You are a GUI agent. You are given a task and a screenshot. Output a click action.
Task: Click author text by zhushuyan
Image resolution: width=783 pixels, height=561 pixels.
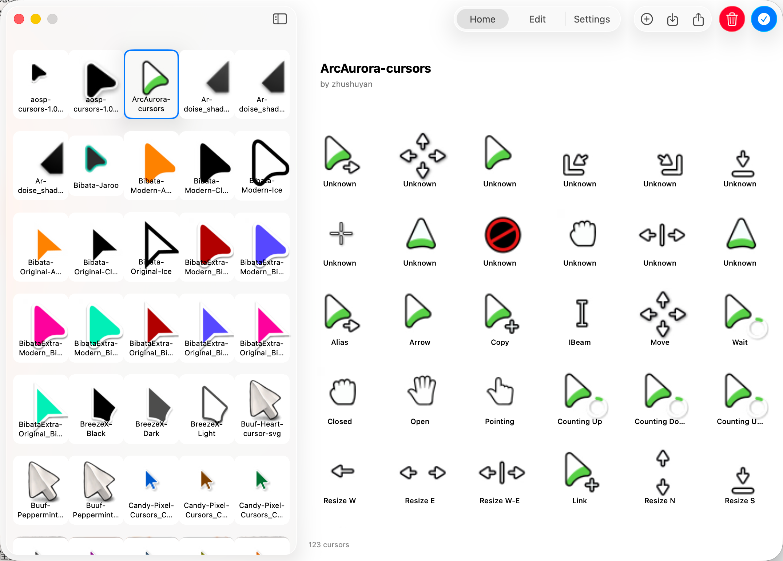point(346,84)
